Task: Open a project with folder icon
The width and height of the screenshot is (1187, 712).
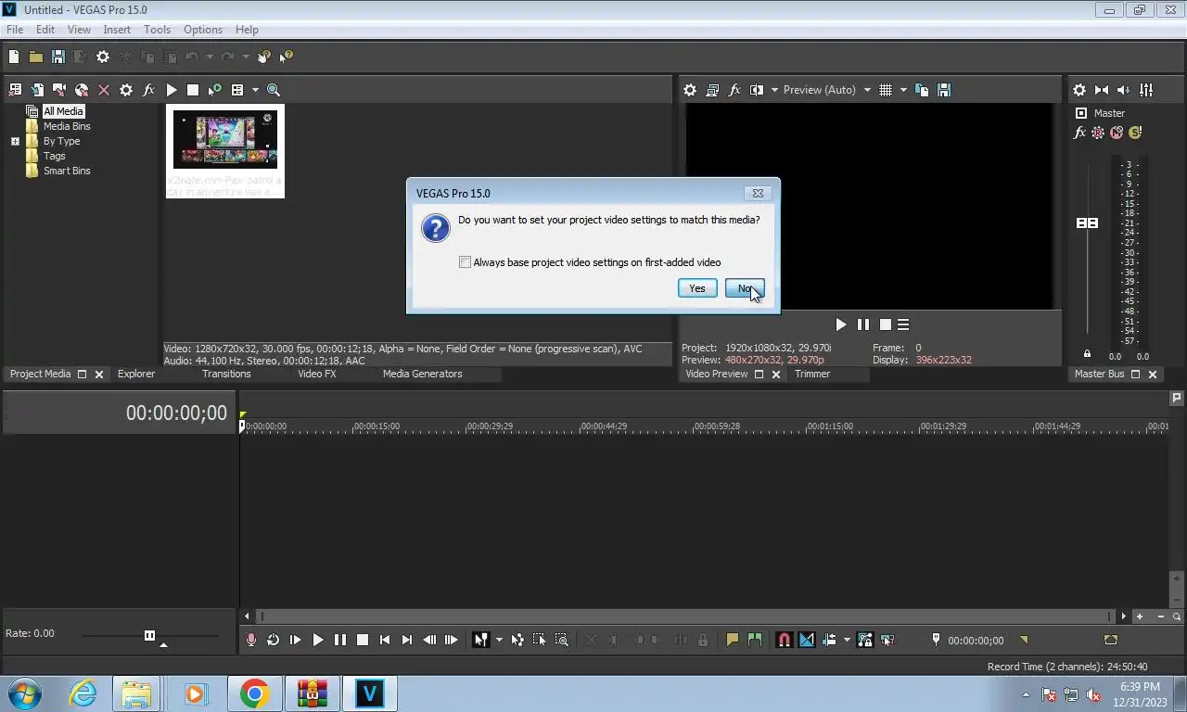Action: (36, 57)
